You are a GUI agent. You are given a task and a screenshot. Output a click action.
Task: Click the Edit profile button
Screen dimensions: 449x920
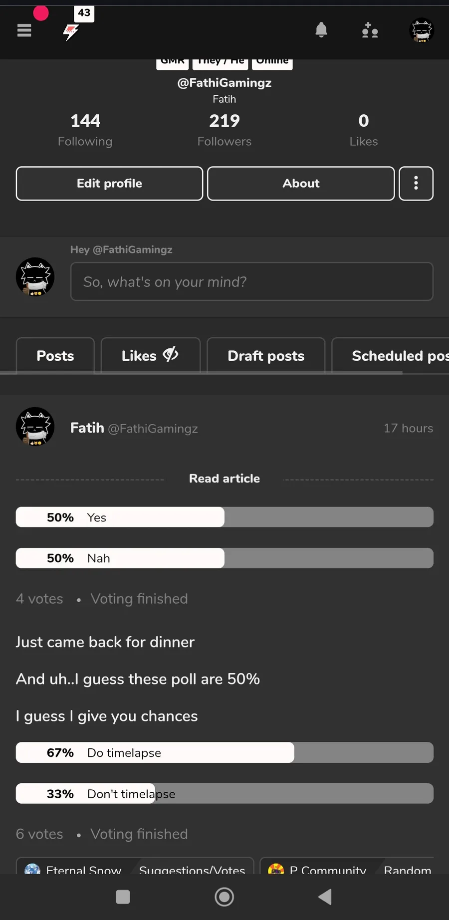pos(109,183)
